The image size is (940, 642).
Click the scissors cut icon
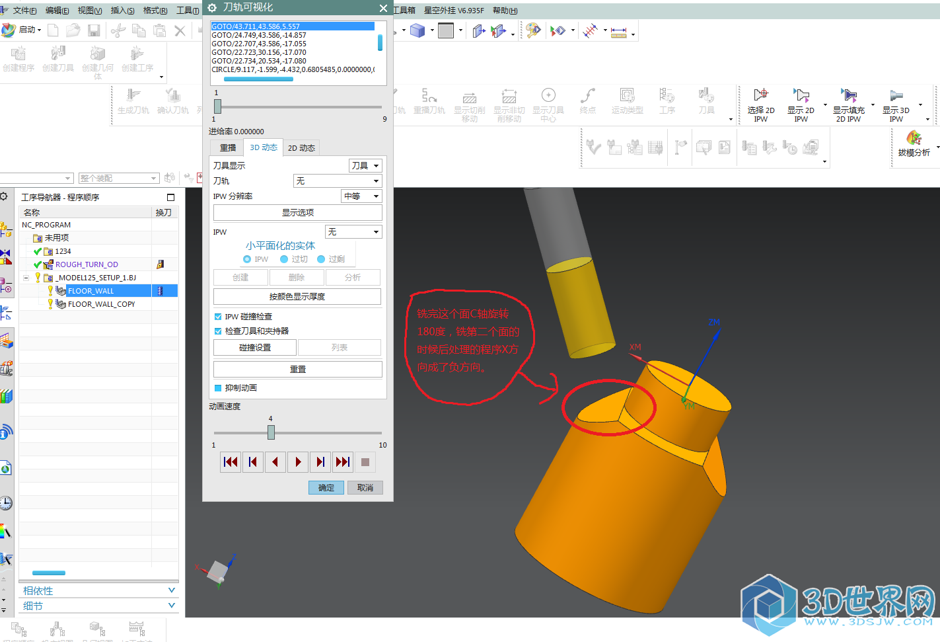click(x=118, y=30)
